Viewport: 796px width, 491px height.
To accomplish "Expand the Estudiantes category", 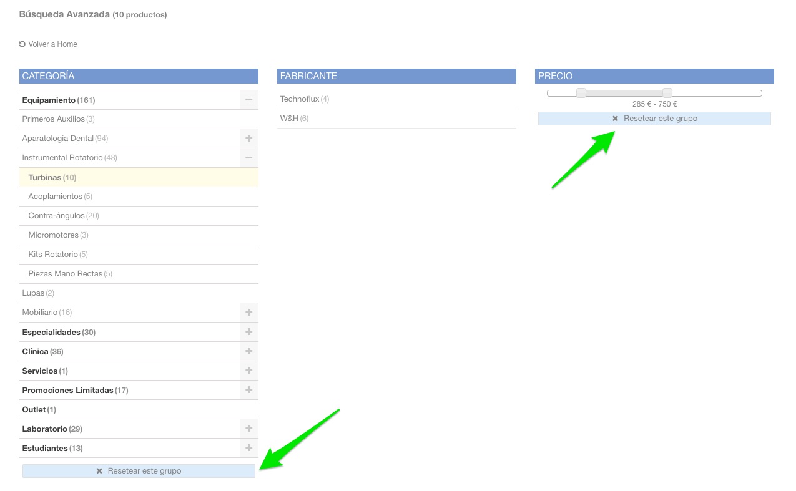I will tap(248, 448).
